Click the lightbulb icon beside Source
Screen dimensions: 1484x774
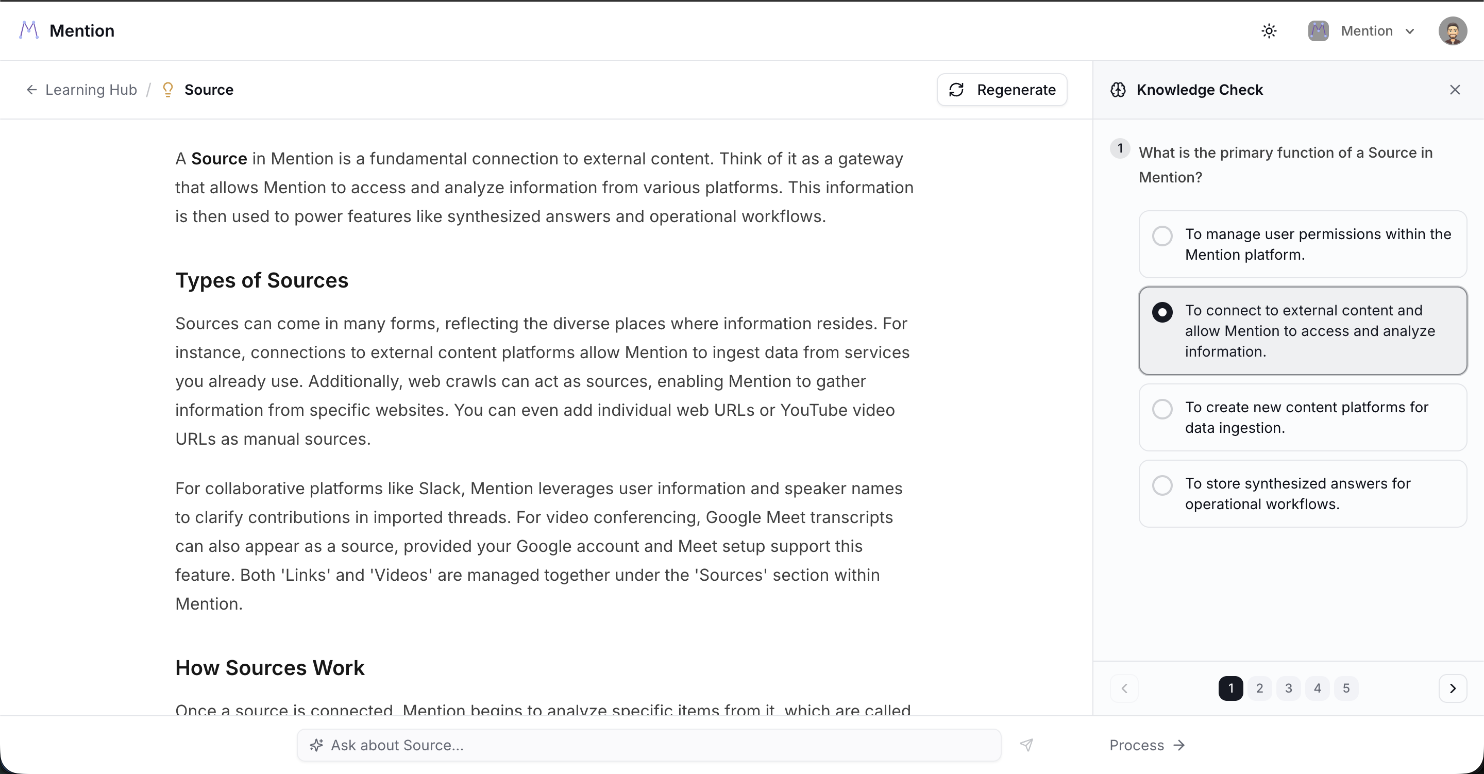tap(167, 90)
